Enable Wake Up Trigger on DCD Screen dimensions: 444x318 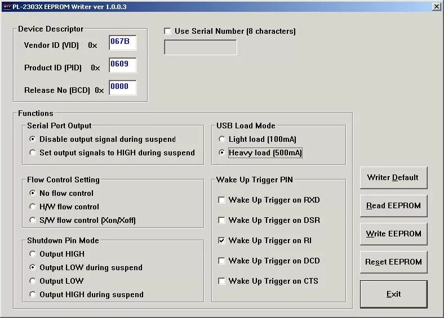[221, 261]
